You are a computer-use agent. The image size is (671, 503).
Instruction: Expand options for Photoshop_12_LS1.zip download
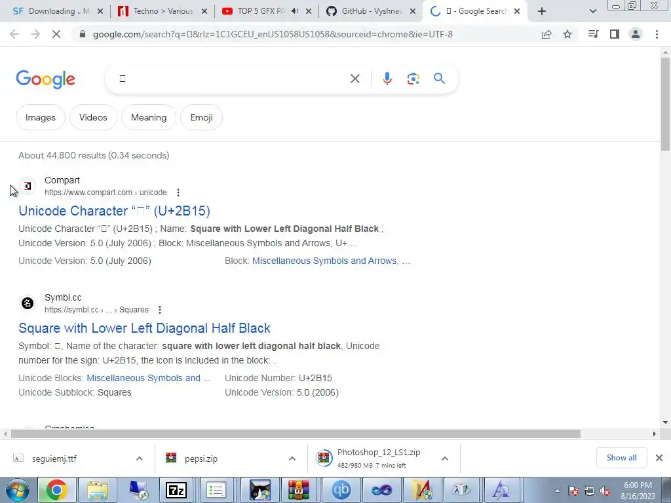445,458
